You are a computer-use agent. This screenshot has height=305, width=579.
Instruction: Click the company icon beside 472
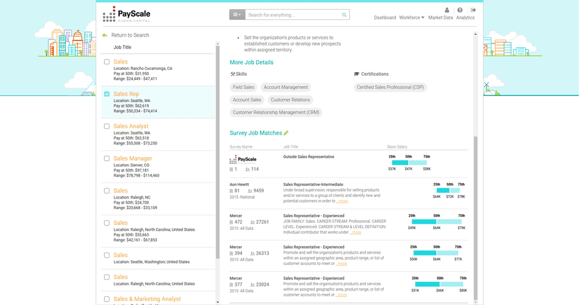point(231,222)
